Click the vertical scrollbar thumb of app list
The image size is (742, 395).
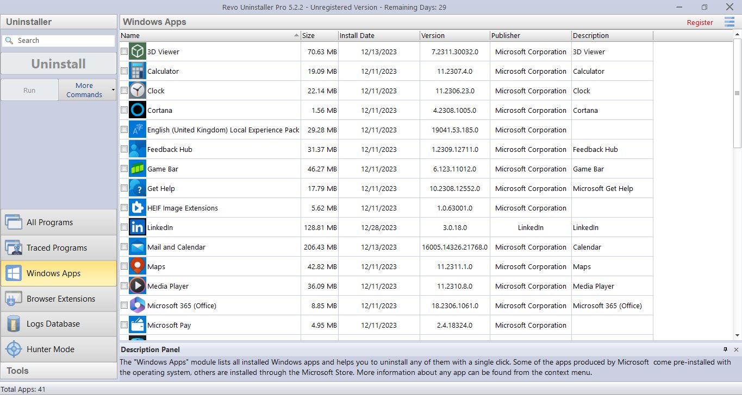(x=738, y=92)
